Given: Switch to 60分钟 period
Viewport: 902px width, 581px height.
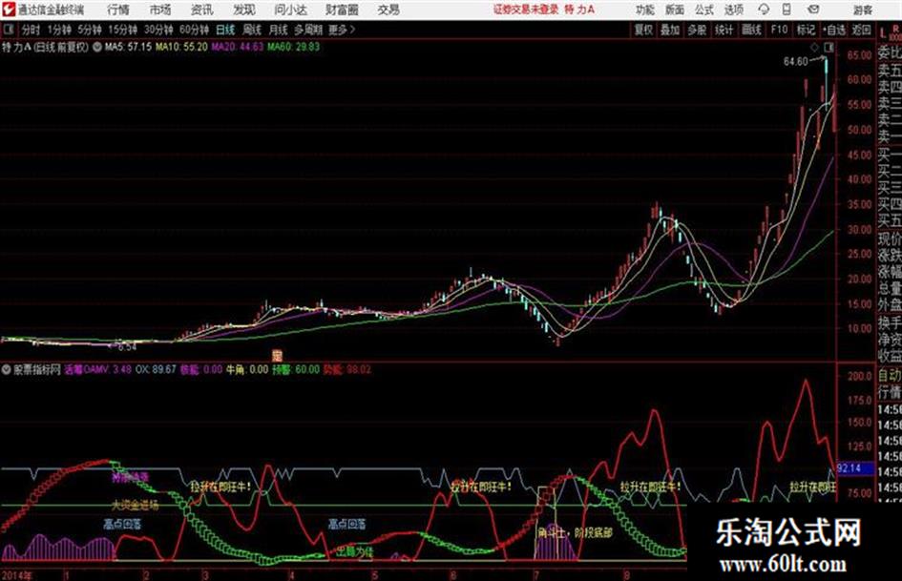Looking at the screenshot, I should point(194,30).
